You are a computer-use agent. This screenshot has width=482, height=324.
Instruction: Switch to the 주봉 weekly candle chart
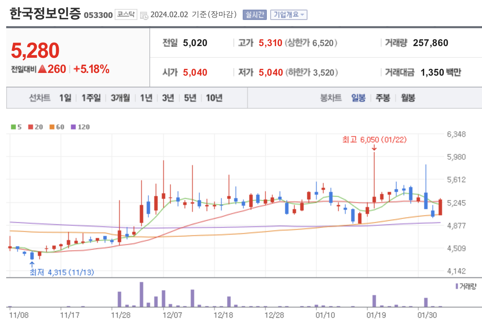pyautogui.click(x=383, y=98)
